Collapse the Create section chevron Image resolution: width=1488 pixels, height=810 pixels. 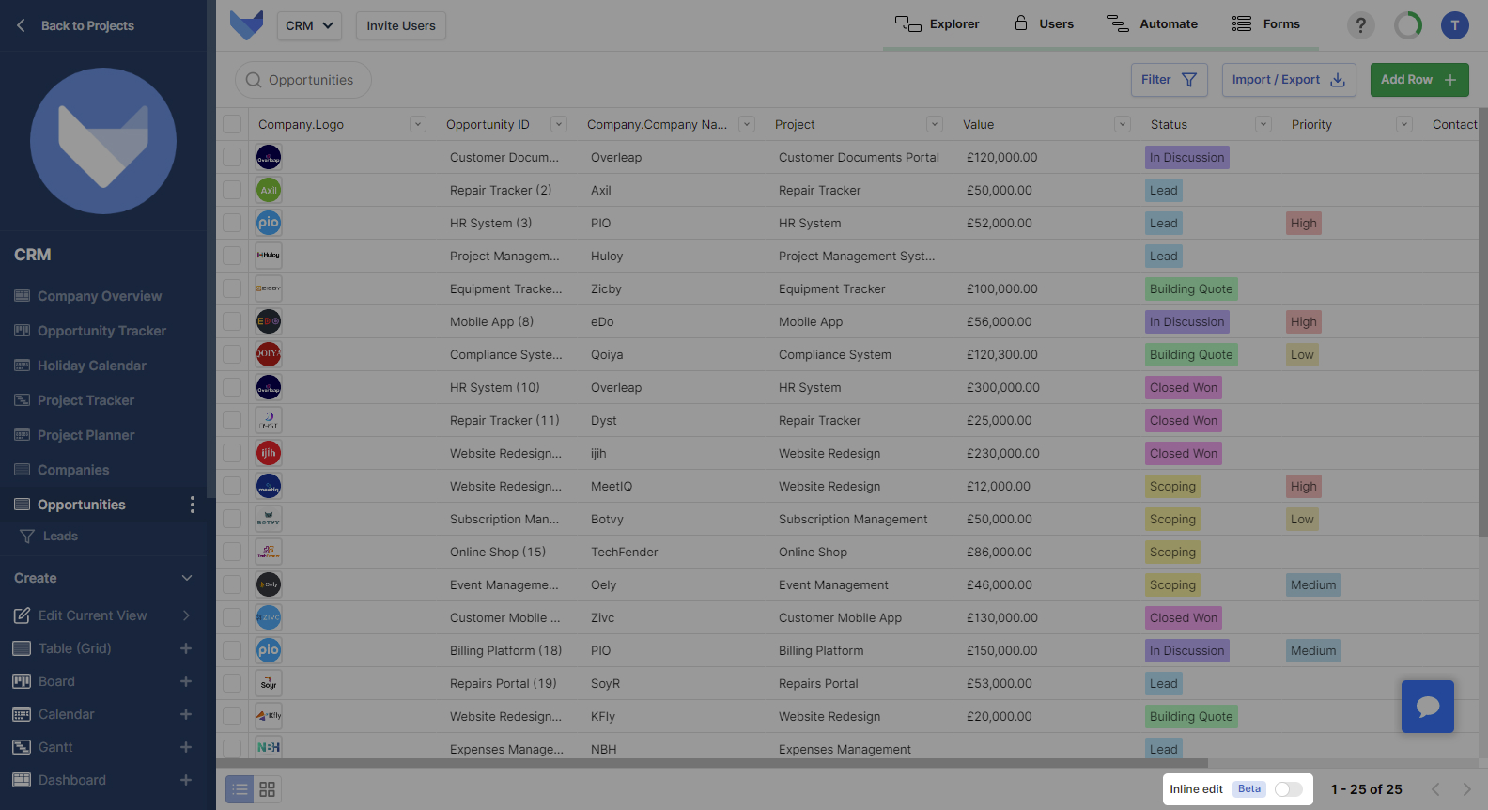(187, 578)
